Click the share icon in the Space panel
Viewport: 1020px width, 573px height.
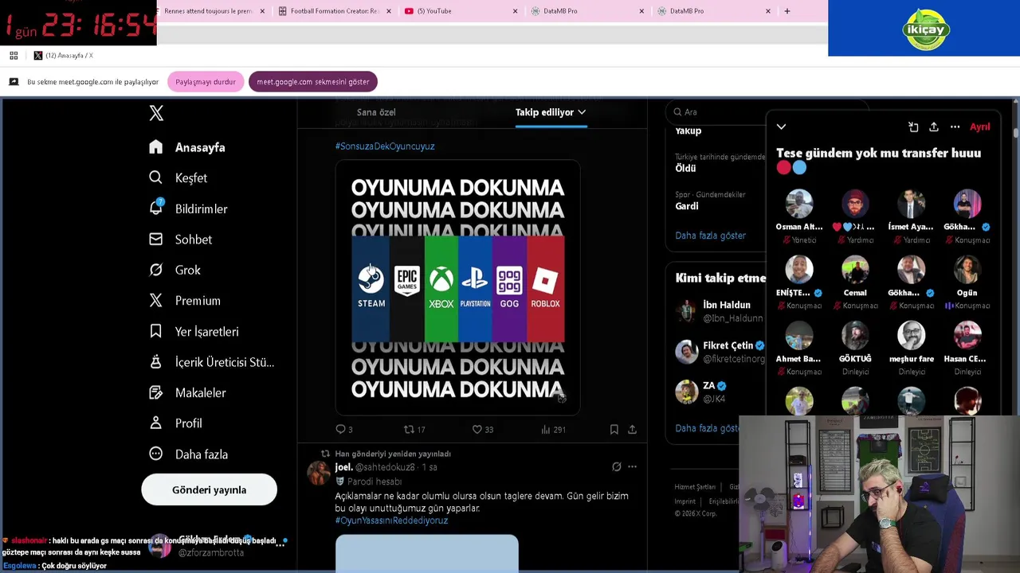tap(934, 127)
